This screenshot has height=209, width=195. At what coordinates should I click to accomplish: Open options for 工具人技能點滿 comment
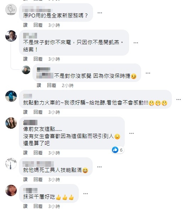pos(99,167)
